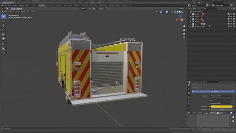Image resolution: width=236 pixels, height=133 pixels.
Task: Open the Global transform orientation dropdown
Action: (x=83, y=9)
